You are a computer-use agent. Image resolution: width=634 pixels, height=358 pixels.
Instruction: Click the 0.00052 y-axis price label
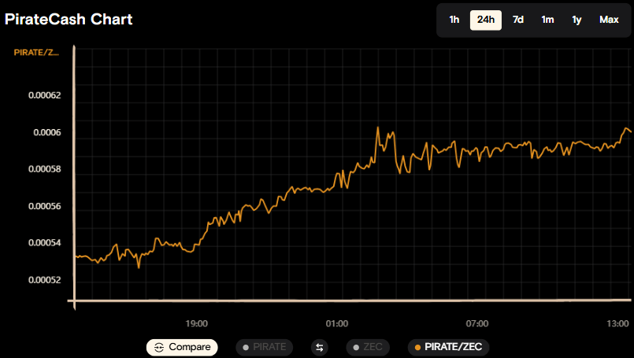pos(44,280)
